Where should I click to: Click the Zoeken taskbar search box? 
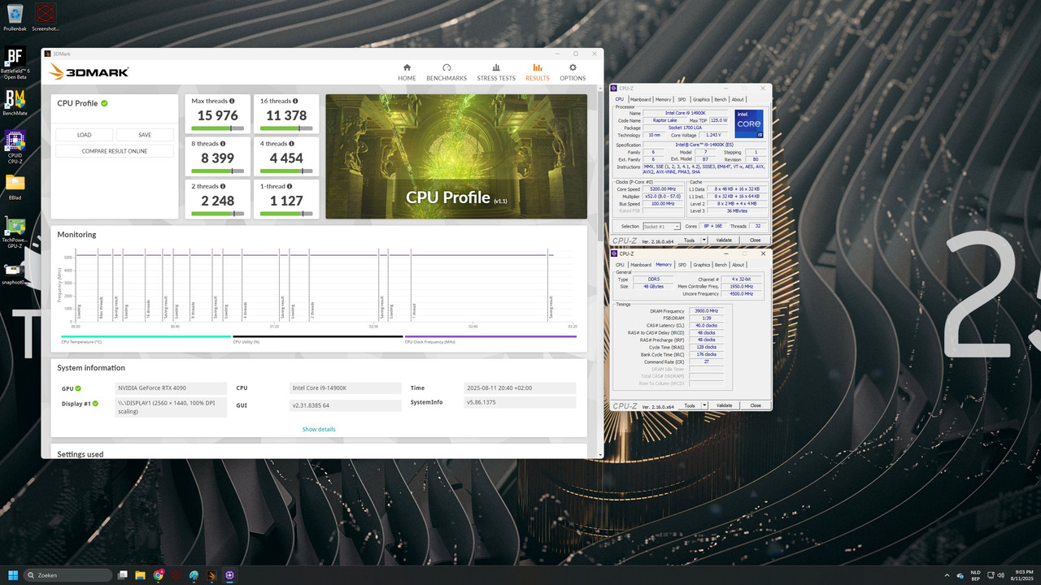tap(68, 575)
